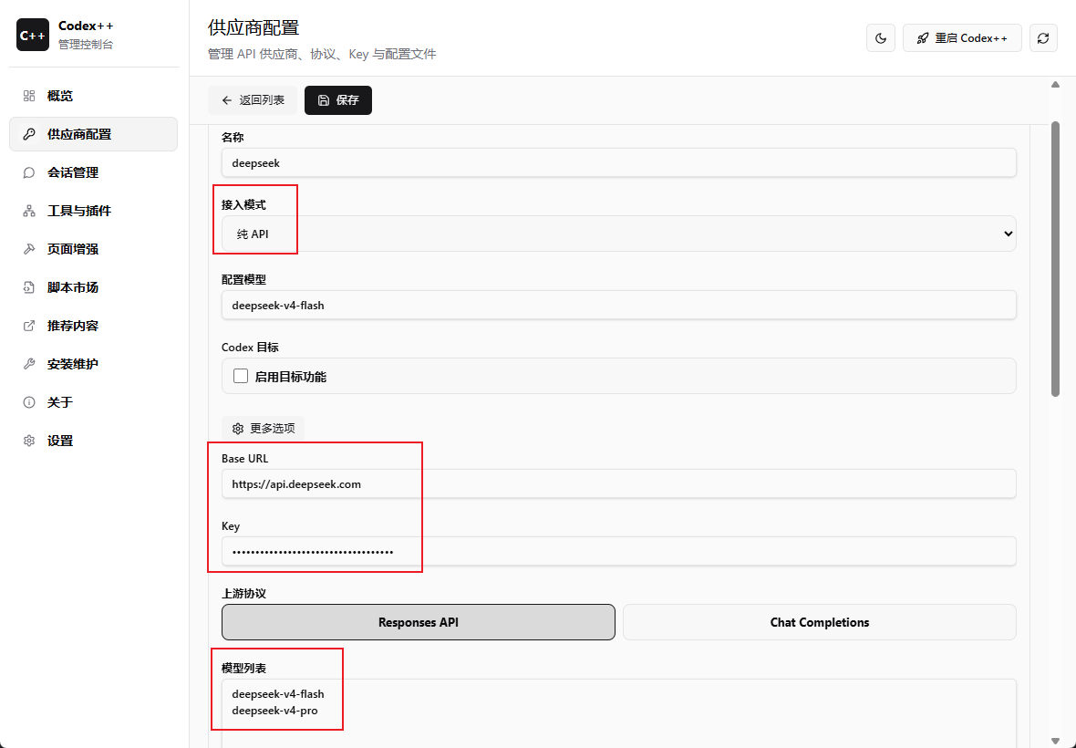Open the 接入模式 dropdown showing 纯 API
Viewport: 1076px width, 748px height.
pos(618,234)
